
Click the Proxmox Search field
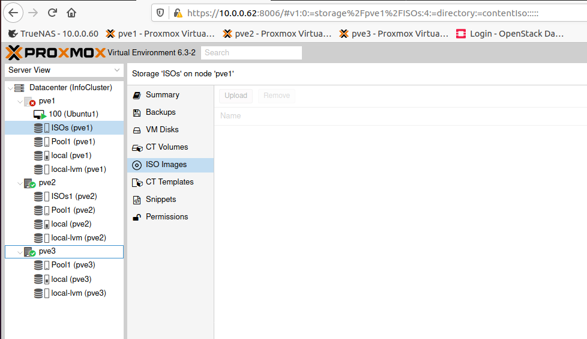click(x=251, y=53)
